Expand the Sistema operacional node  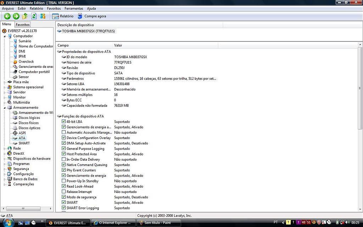coord(4,87)
